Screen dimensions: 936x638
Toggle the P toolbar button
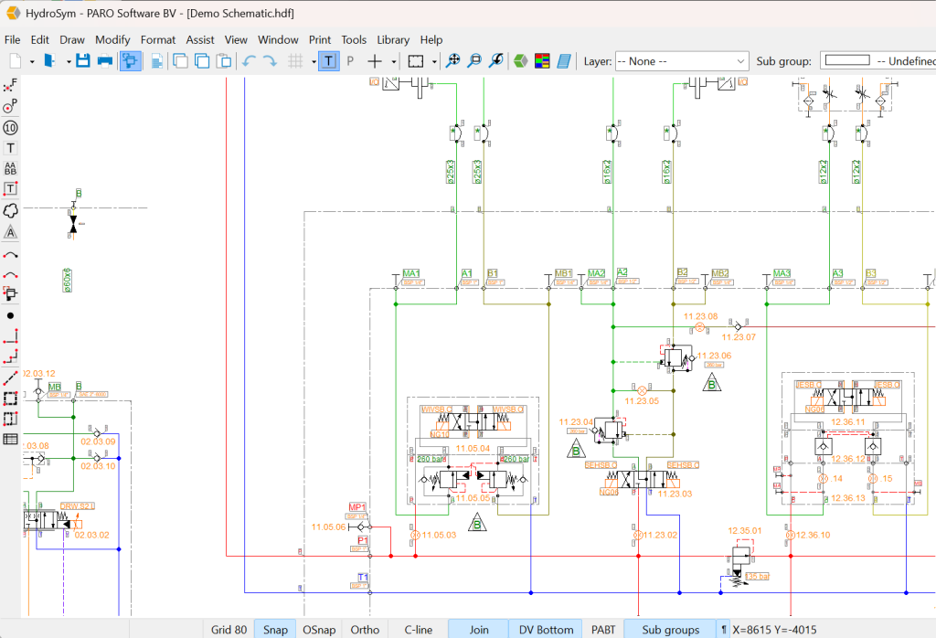pos(350,61)
